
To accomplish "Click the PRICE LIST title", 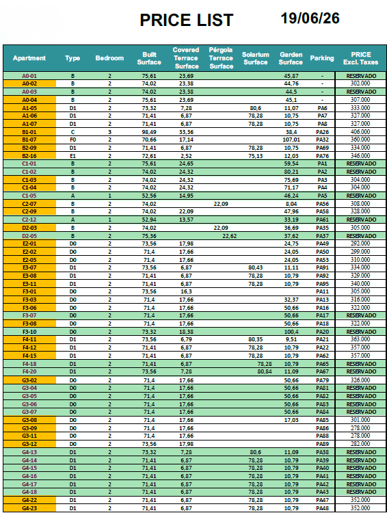I will (187, 21).
